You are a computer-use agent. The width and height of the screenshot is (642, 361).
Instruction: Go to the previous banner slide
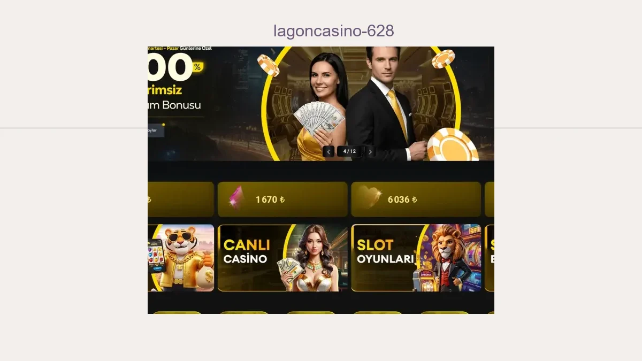328,151
